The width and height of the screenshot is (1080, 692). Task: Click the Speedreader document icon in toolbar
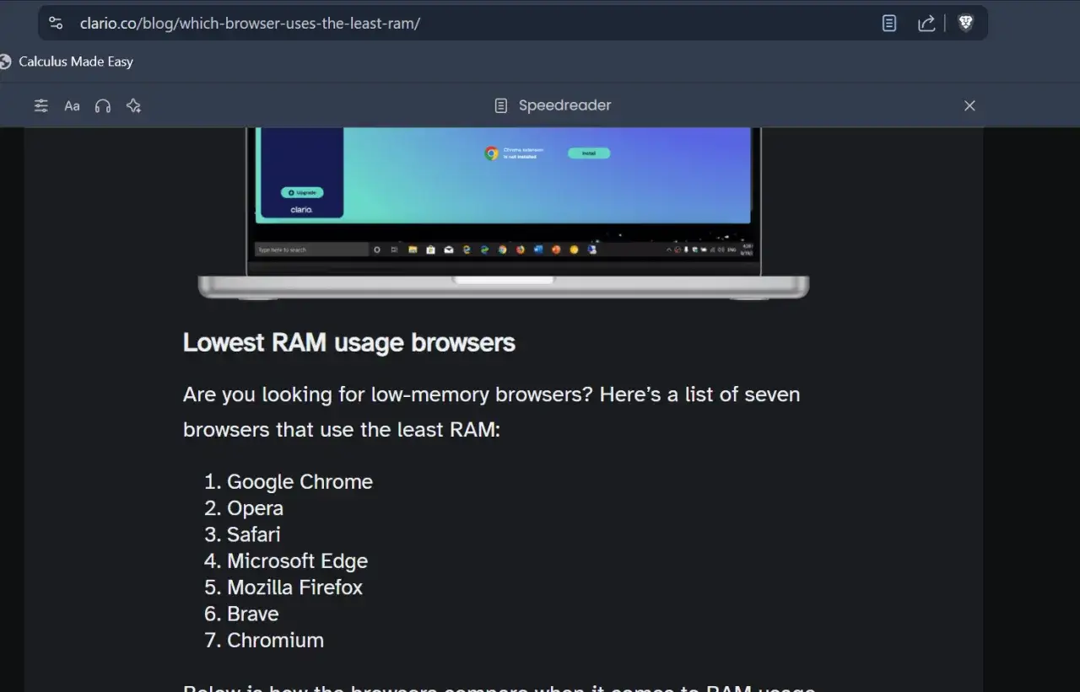pyautogui.click(x=500, y=105)
